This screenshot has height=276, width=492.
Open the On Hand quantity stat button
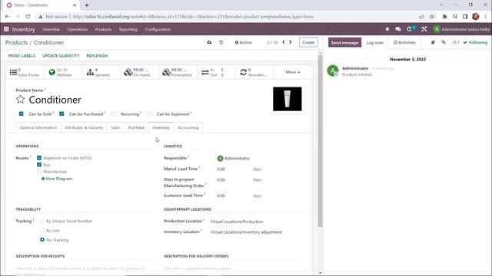(140, 72)
